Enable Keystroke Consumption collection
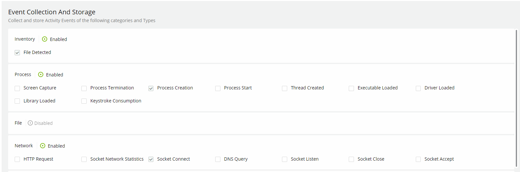This screenshot has width=520, height=172. tap(84, 101)
